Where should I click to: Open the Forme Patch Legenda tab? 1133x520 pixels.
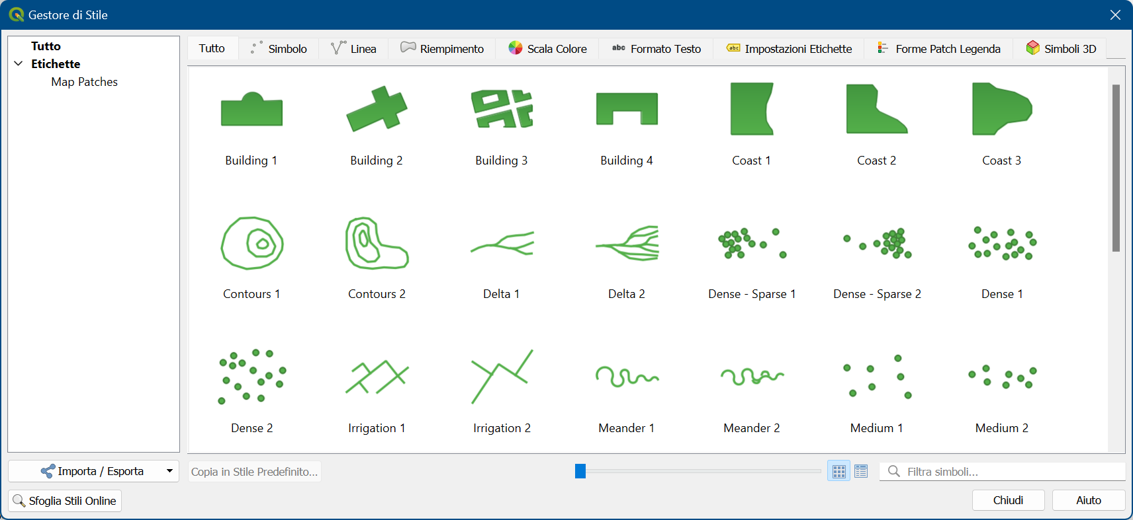tap(938, 48)
